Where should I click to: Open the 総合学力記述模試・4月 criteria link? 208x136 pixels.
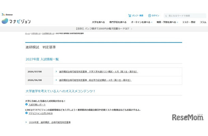coord(95,80)
